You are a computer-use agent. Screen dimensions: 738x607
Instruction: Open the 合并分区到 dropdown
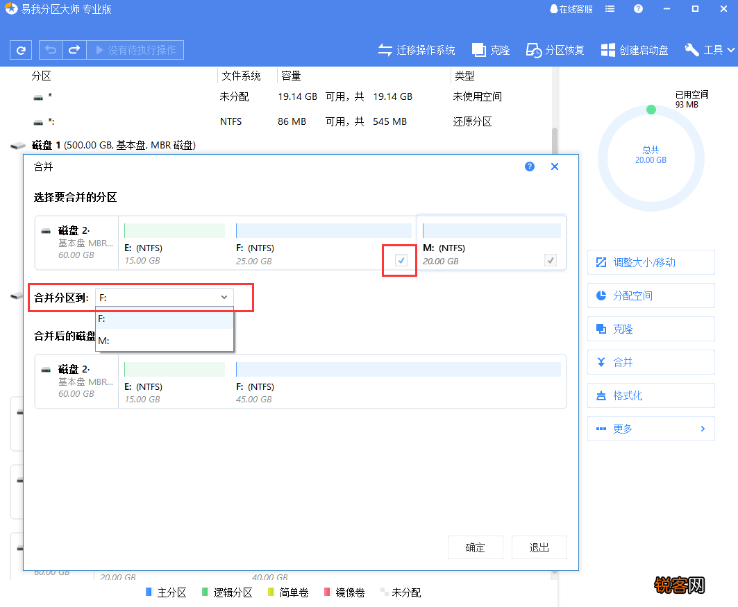click(165, 297)
